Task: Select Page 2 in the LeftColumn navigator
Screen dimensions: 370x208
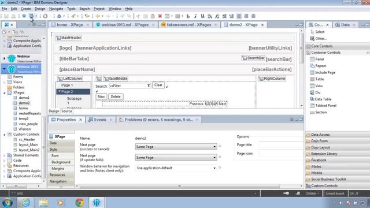Action: 73,91
